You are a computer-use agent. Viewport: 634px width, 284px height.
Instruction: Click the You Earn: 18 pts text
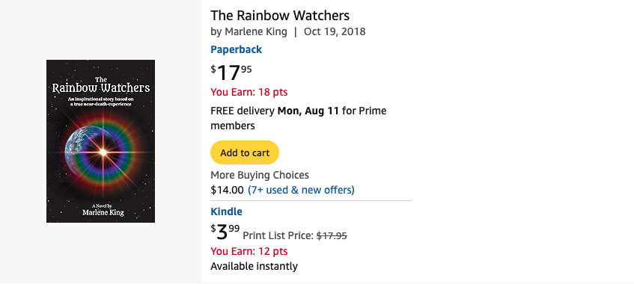249,92
